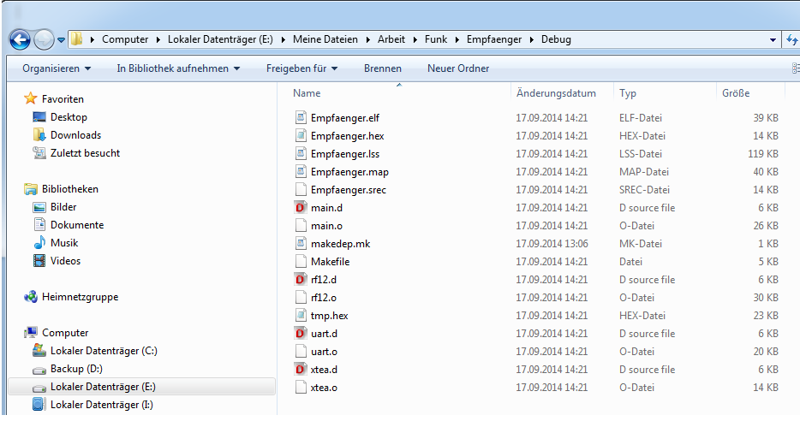Open Lokaler Datenträger (C:) drive icon
Image resolution: width=800 pixels, height=421 pixels.
point(39,350)
